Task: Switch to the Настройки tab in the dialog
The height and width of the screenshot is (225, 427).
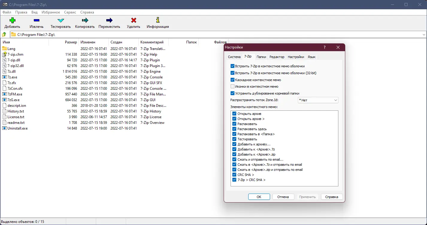Action: (x=296, y=57)
